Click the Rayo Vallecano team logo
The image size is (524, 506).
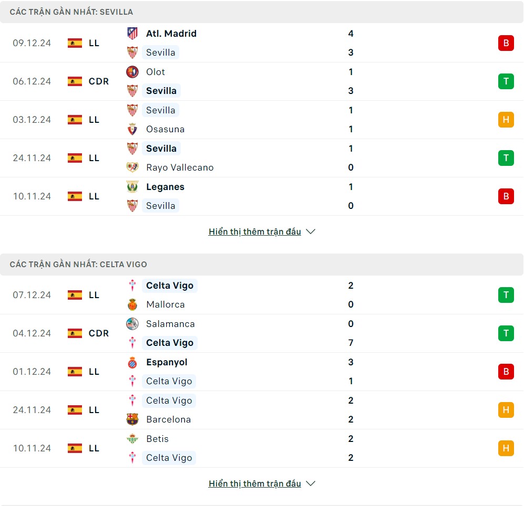(x=132, y=167)
